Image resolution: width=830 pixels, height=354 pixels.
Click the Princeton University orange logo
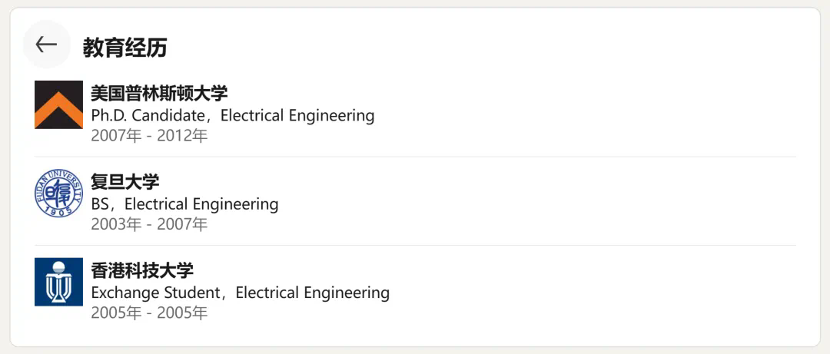click(x=58, y=104)
